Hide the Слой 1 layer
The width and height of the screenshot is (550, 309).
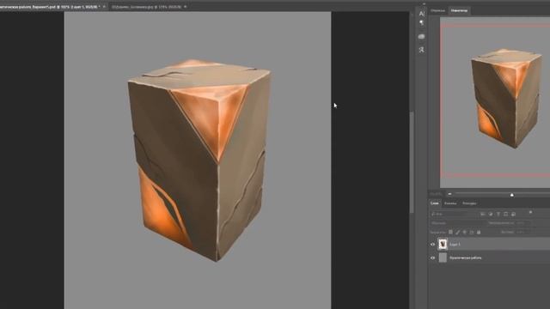[x=432, y=244]
